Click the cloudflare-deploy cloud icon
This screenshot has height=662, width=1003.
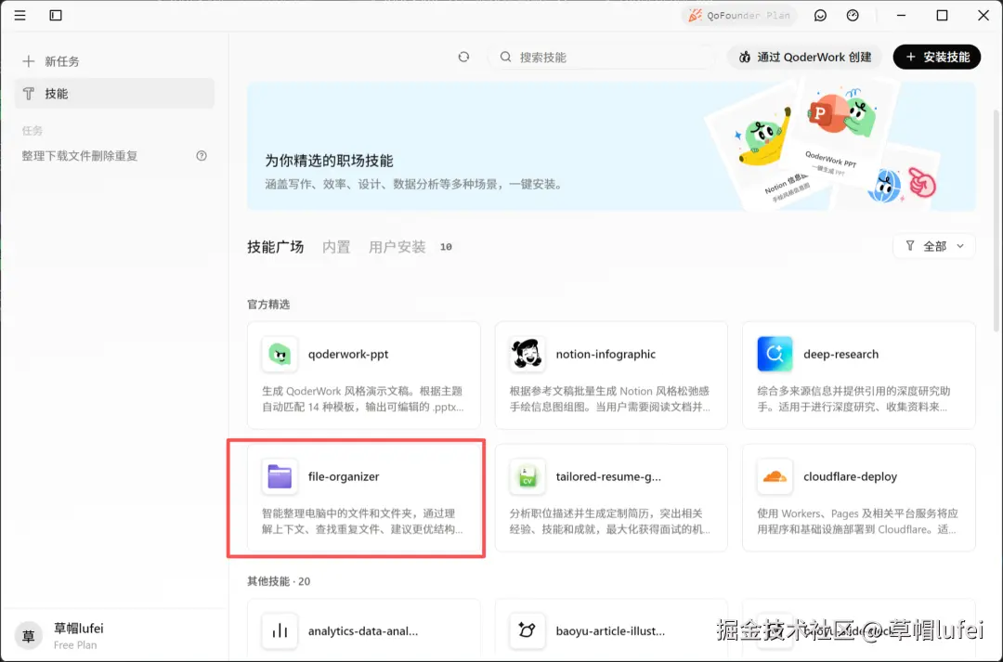point(775,476)
